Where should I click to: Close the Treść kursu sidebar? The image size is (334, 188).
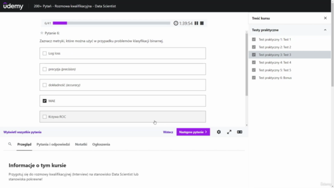pyautogui.click(x=325, y=18)
